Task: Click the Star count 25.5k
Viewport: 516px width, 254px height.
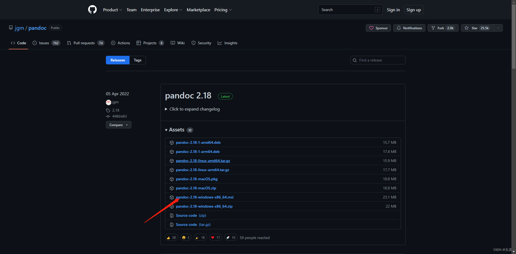Action: click(x=485, y=28)
